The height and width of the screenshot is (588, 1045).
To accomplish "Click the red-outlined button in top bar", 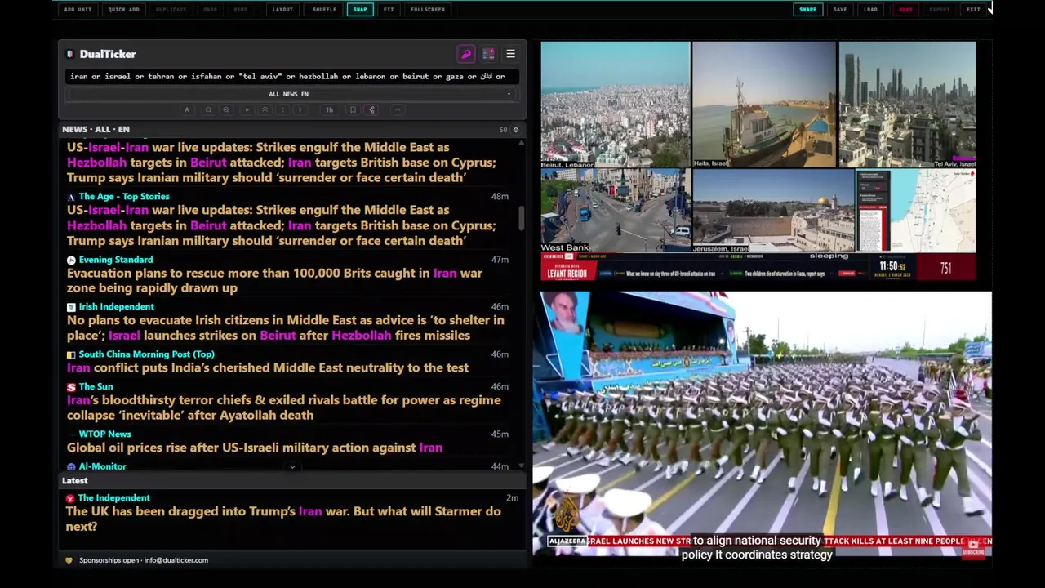I will (905, 10).
